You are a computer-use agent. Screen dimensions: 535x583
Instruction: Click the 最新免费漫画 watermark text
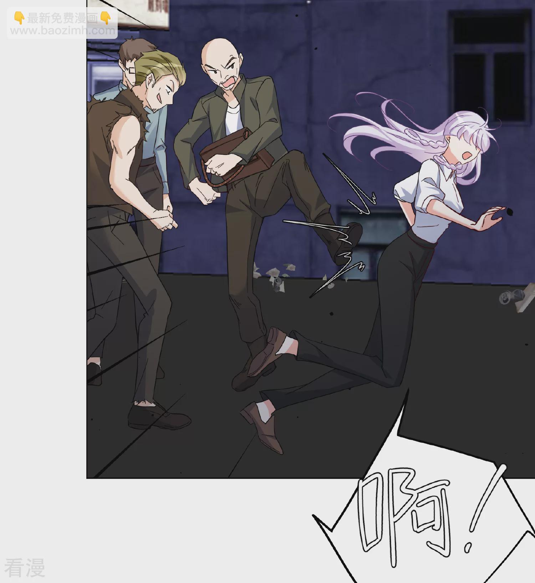(62, 18)
